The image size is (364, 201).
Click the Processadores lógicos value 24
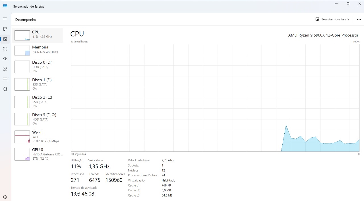pos(163,175)
